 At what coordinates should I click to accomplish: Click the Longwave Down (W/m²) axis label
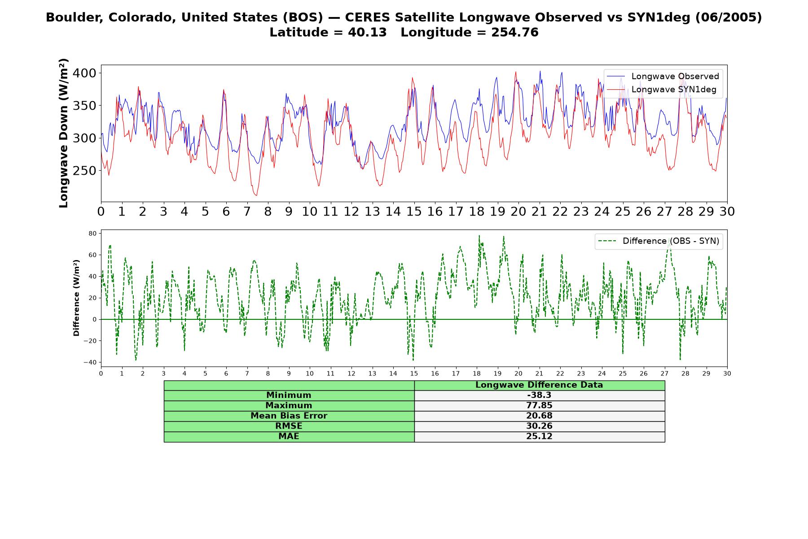point(63,133)
